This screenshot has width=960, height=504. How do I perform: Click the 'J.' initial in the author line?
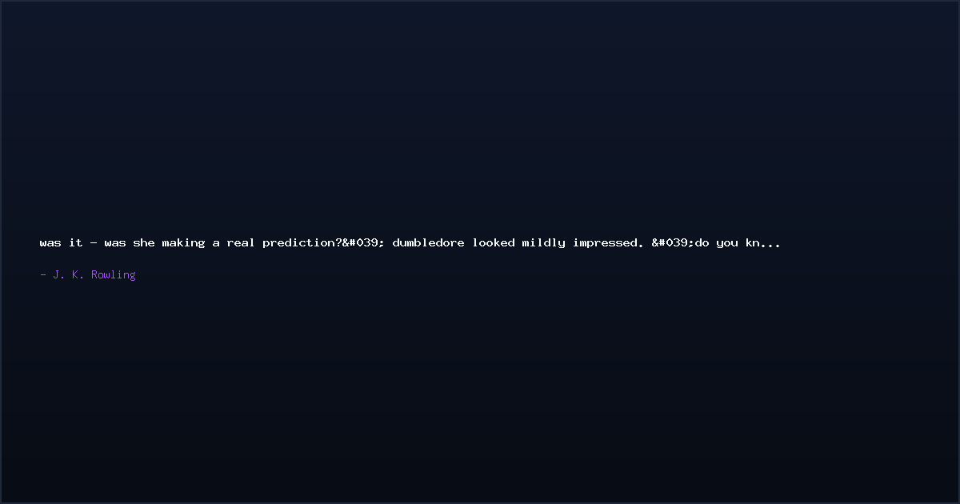(x=59, y=274)
